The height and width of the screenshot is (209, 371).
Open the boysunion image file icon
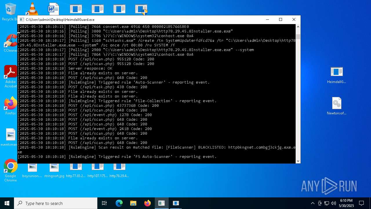tap(32, 170)
